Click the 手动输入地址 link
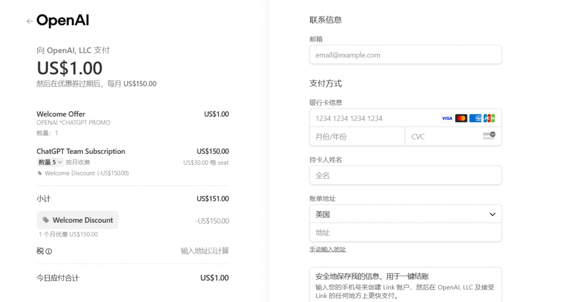Viewport: 568px width, 302px height. [x=327, y=249]
